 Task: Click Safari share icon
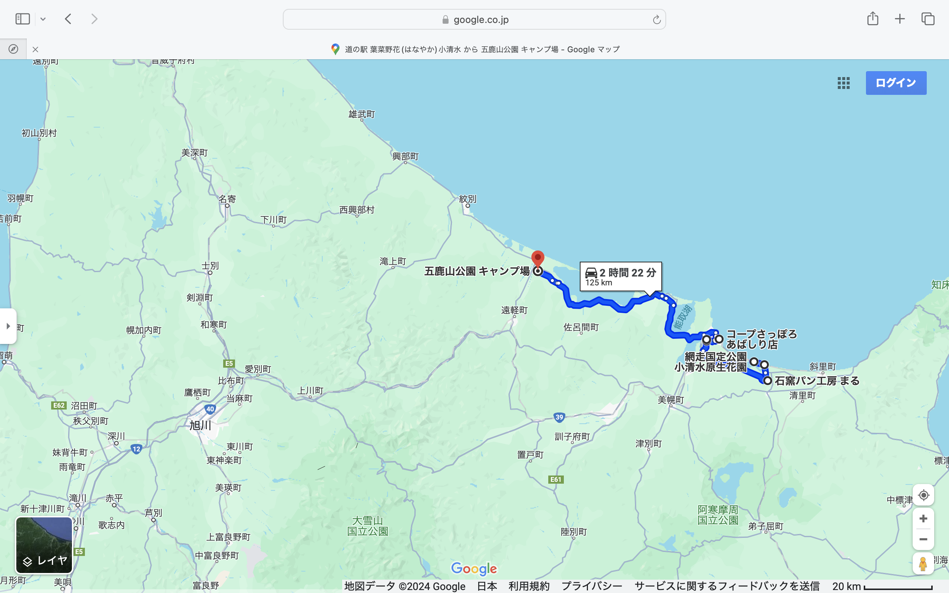tap(873, 19)
